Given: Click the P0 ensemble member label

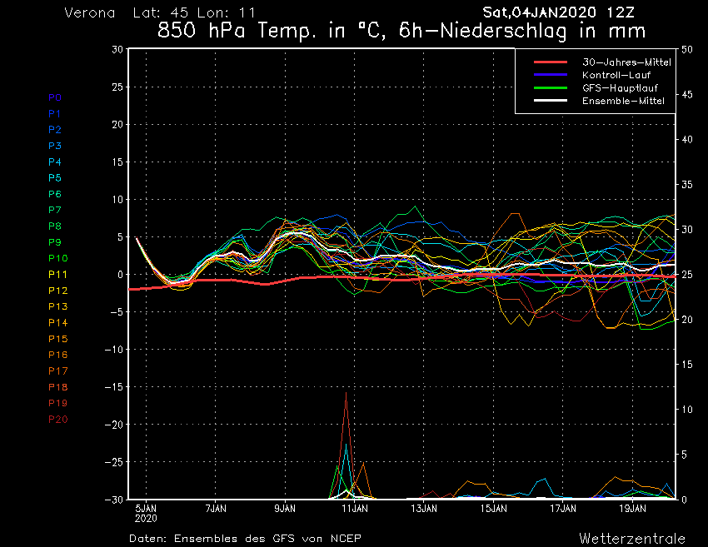Looking at the screenshot, I should coord(55,97).
